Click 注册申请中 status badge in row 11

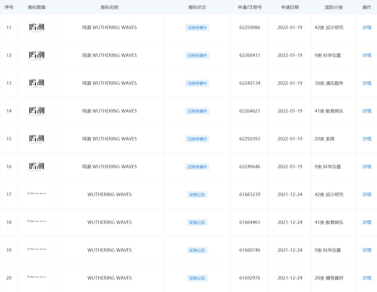tap(197, 28)
